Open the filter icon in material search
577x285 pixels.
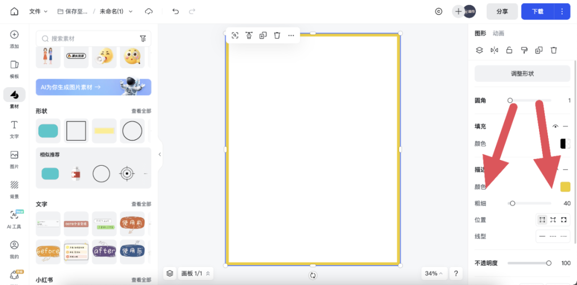[143, 38]
